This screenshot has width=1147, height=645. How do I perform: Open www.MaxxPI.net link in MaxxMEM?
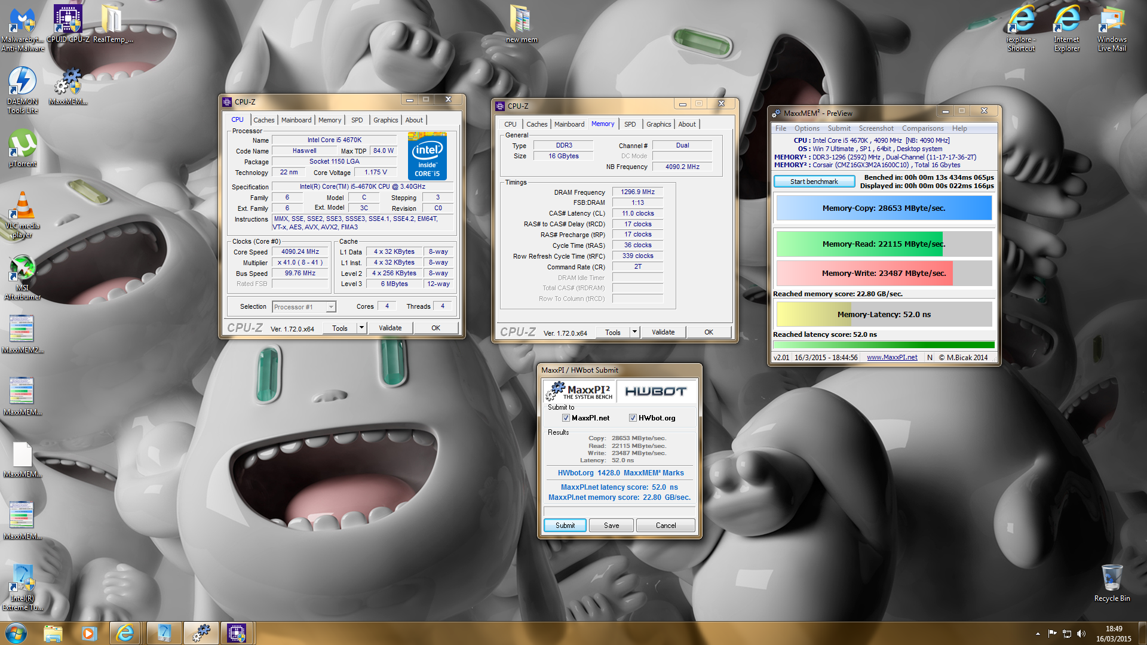coord(892,358)
